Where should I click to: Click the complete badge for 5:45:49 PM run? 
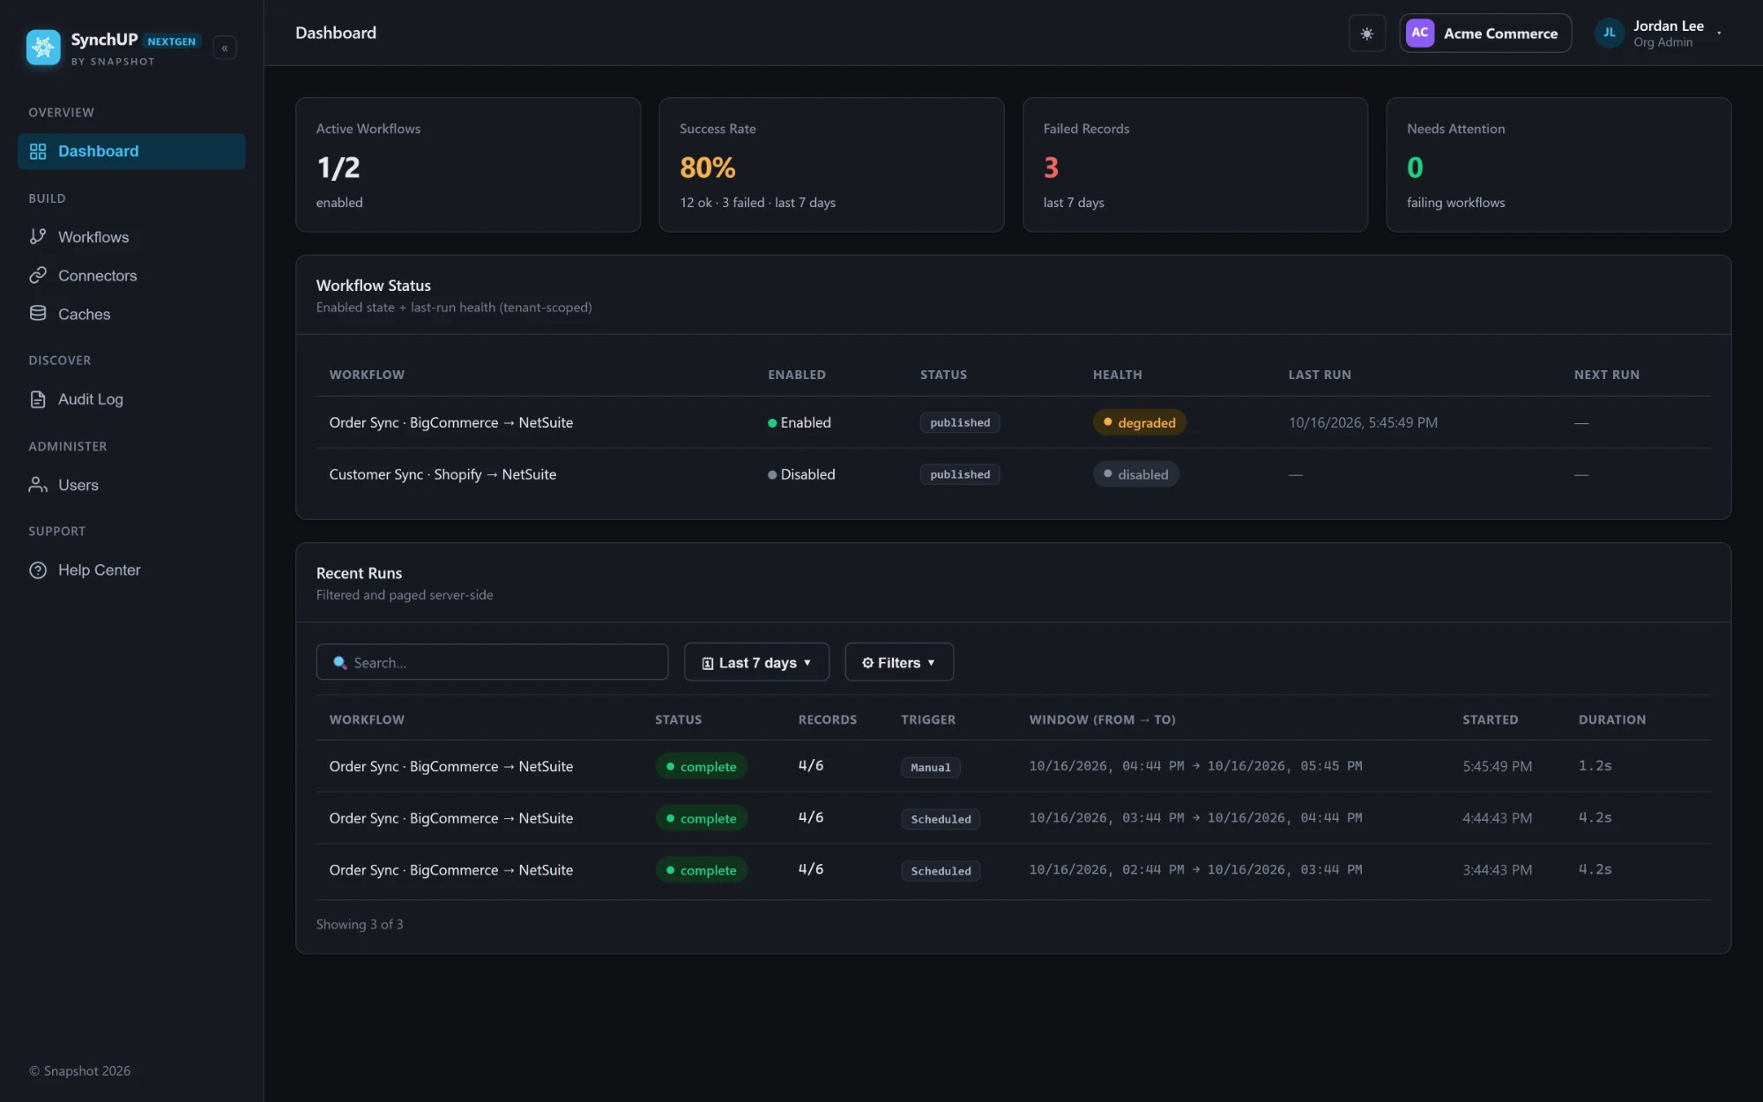tap(702, 766)
